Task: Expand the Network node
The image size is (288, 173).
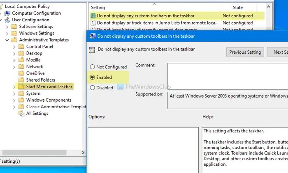Action: click(14, 67)
